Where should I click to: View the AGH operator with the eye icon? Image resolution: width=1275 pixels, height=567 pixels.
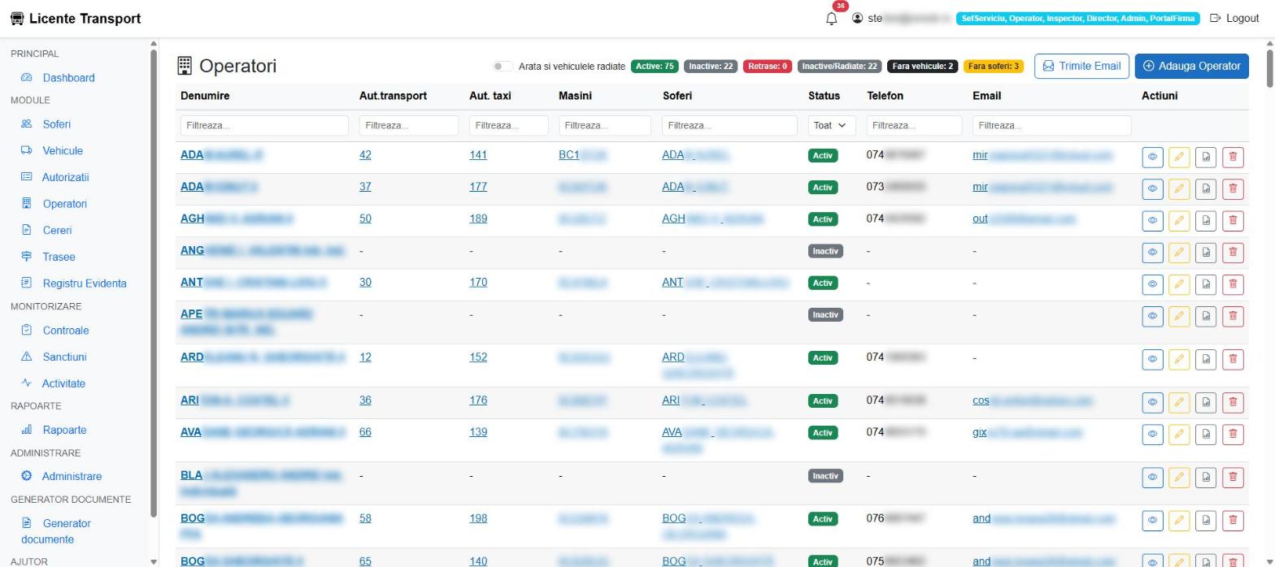[1152, 220]
